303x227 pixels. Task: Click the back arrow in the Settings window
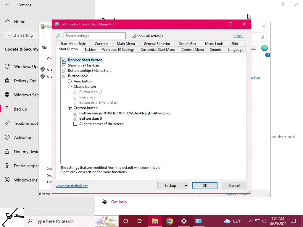[x=7, y=5]
